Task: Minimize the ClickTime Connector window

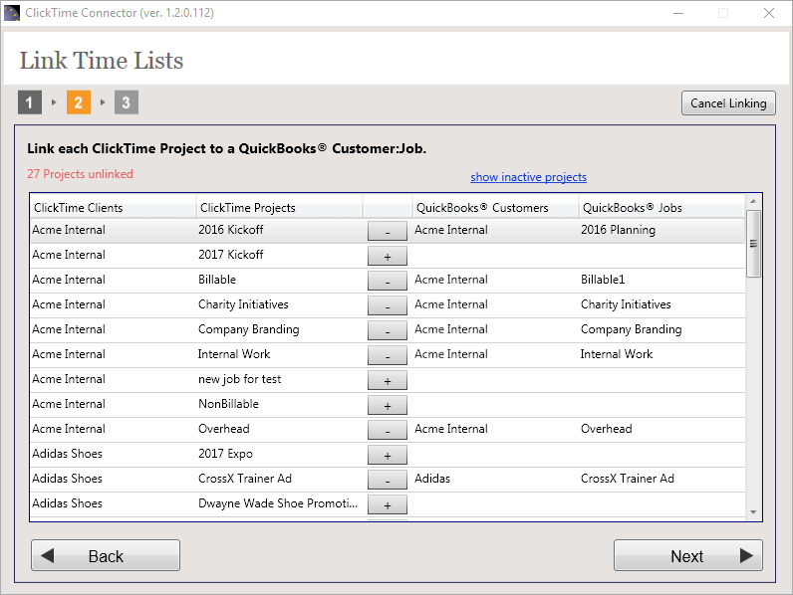Action: coord(678,13)
